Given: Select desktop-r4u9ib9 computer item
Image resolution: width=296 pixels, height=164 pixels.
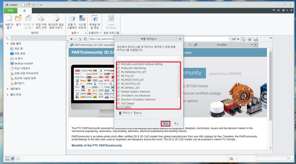Looking at the screenshot, I should click(x=21, y=63).
